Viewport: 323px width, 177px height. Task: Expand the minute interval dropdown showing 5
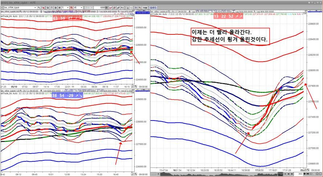pos(68,8)
